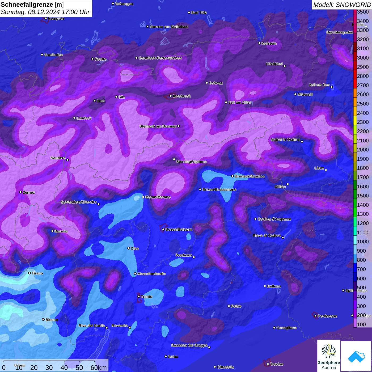This screenshot has height=372, width=372.
Task: Click the Predazzo location dot
Action: (194, 257)
